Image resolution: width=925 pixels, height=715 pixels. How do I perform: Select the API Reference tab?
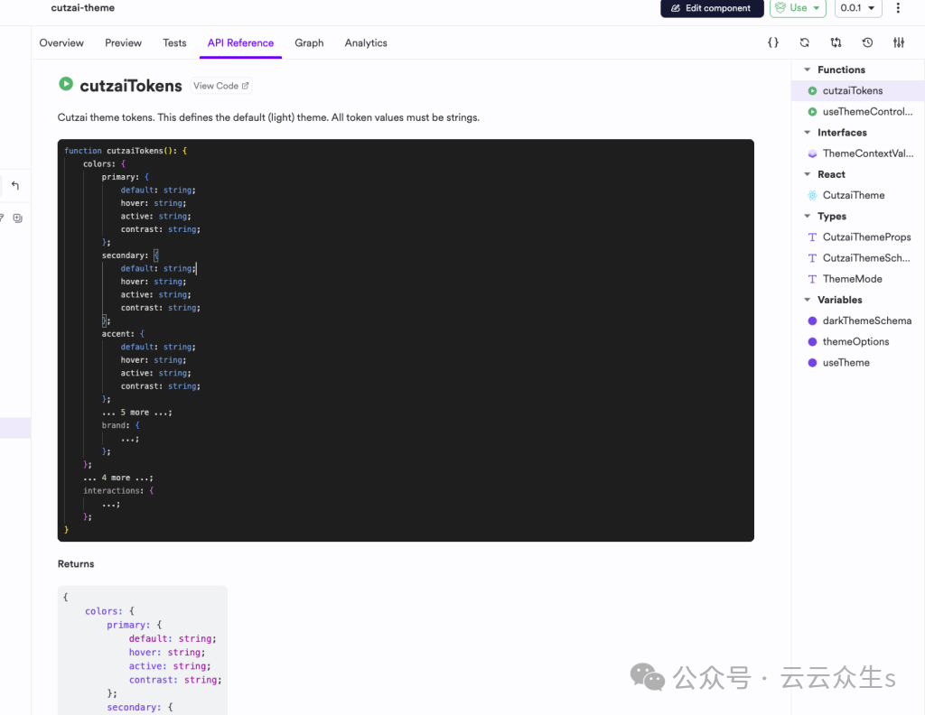(x=240, y=43)
